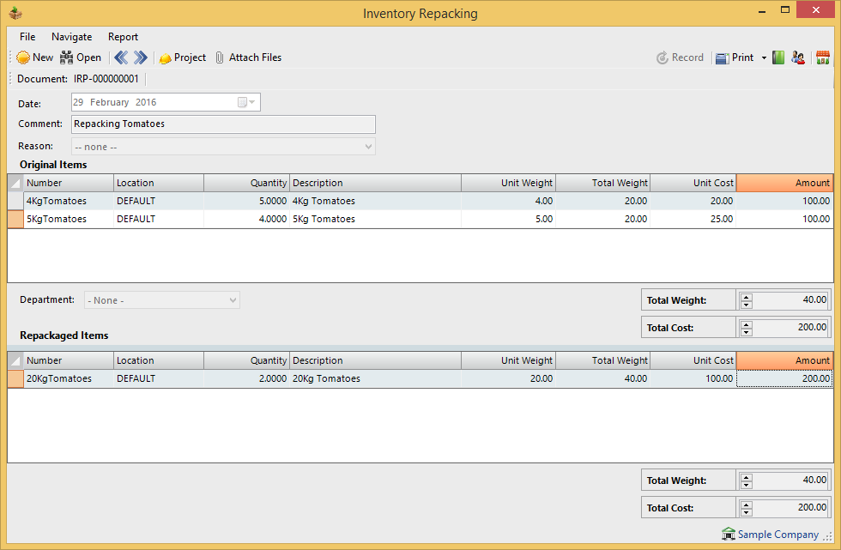Click the Sample Company link
Viewport: 841px width, 550px height.
point(777,535)
